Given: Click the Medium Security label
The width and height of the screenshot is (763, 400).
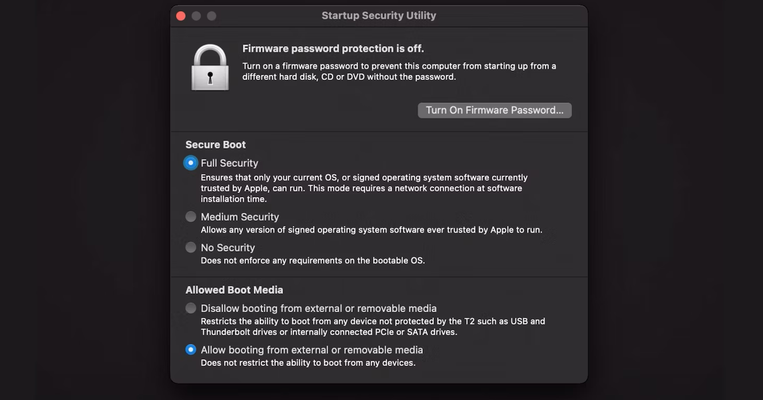Looking at the screenshot, I should (240, 216).
